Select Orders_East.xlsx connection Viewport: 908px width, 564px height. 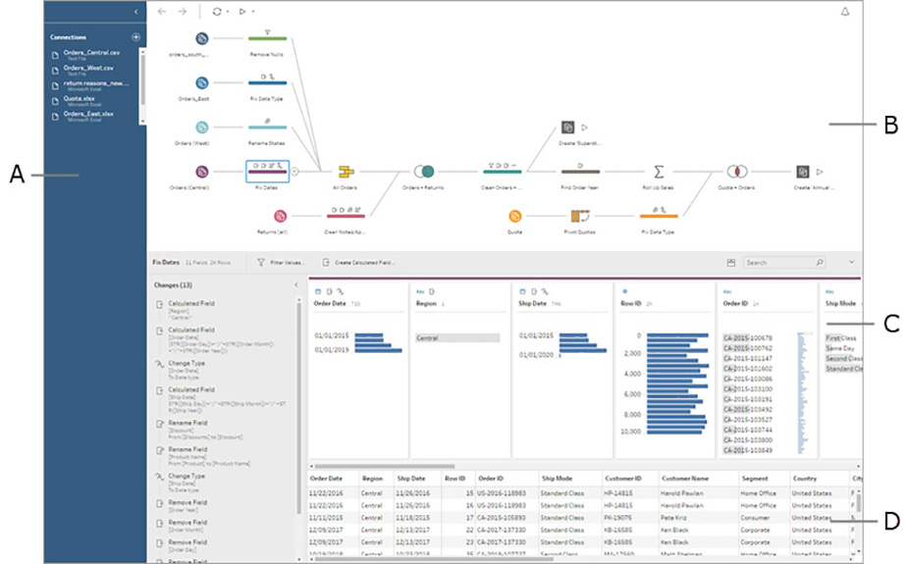[88, 116]
